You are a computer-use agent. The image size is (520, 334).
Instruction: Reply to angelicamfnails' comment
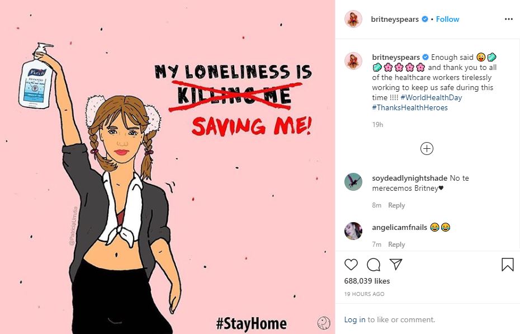click(x=396, y=244)
